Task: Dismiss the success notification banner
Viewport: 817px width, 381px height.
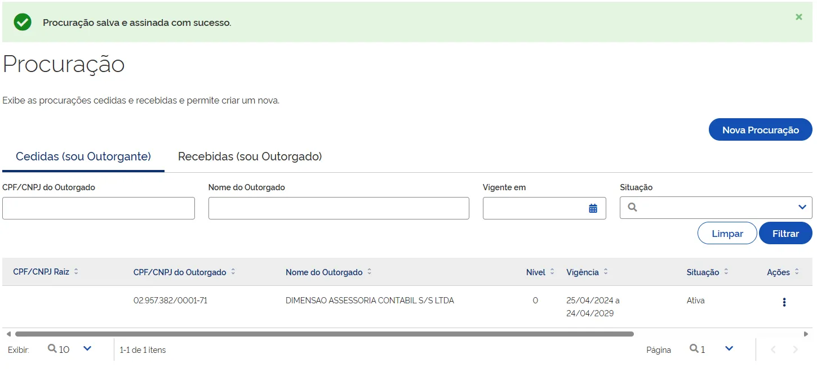Action: click(x=798, y=17)
